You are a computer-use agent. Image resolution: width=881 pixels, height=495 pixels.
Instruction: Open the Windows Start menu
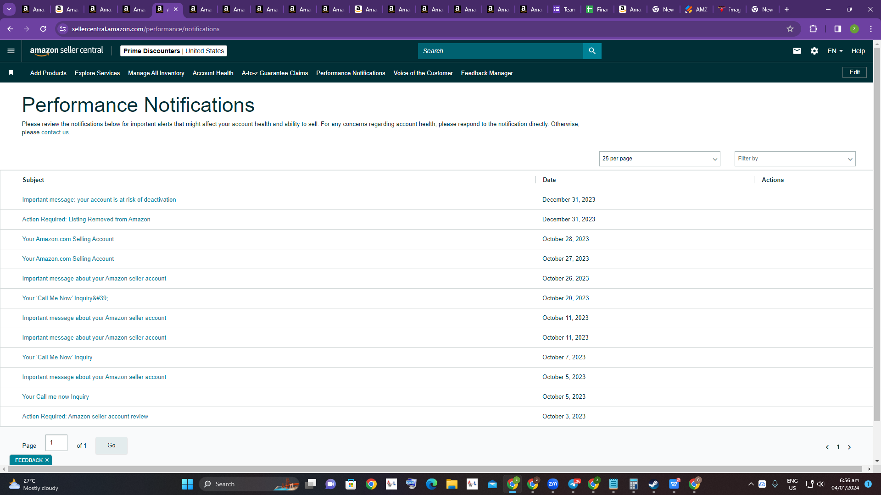point(187,484)
